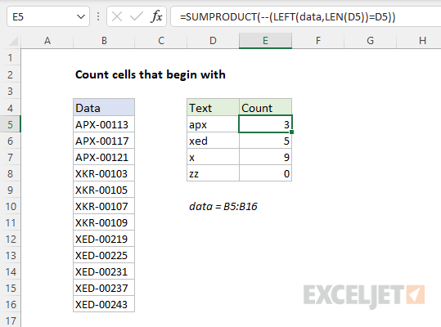This screenshot has height=327, width=441.
Task: Click the count cell showing 3
Action: pyautogui.click(x=265, y=124)
